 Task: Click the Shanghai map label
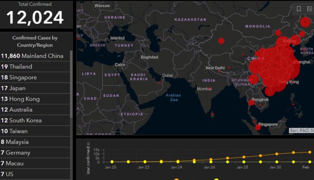coord(301,62)
